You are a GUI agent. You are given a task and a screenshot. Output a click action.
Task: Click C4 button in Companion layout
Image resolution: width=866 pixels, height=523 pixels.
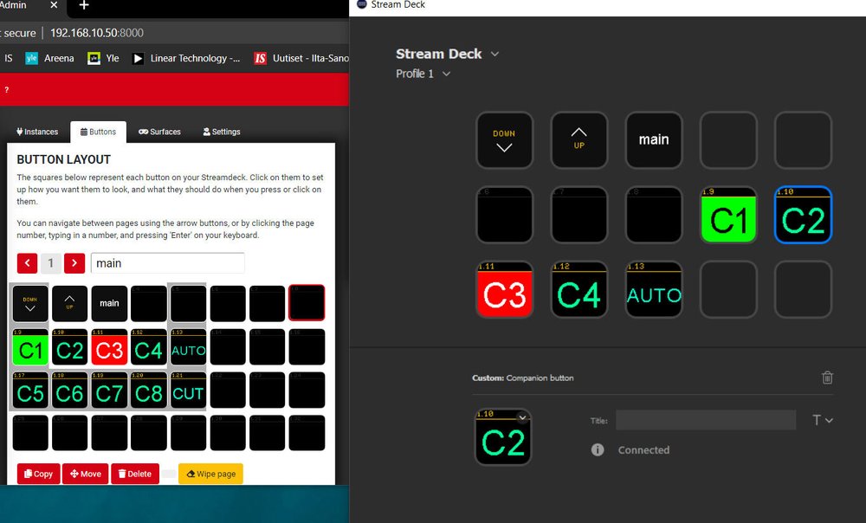pos(149,347)
